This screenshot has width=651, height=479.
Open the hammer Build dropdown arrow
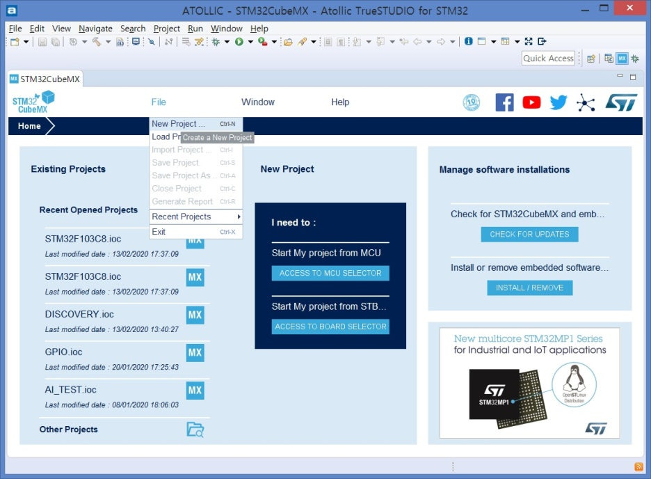pyautogui.click(x=108, y=42)
